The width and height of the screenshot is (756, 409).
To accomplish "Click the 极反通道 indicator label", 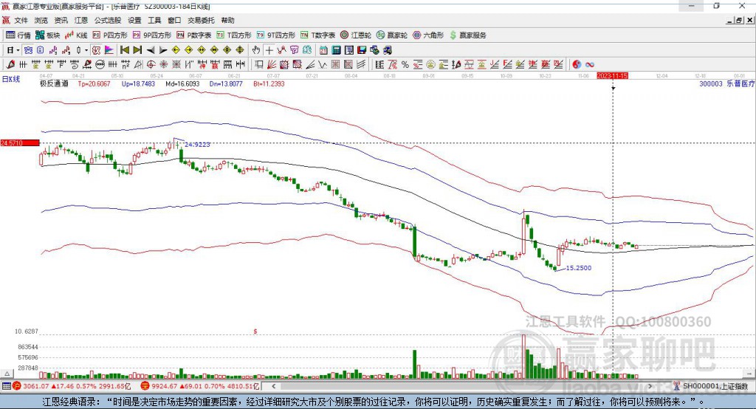I will pos(54,83).
